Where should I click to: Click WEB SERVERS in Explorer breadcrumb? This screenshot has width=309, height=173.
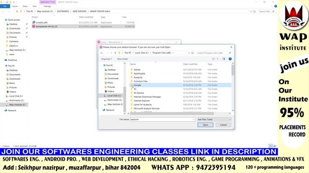tap(79, 12)
